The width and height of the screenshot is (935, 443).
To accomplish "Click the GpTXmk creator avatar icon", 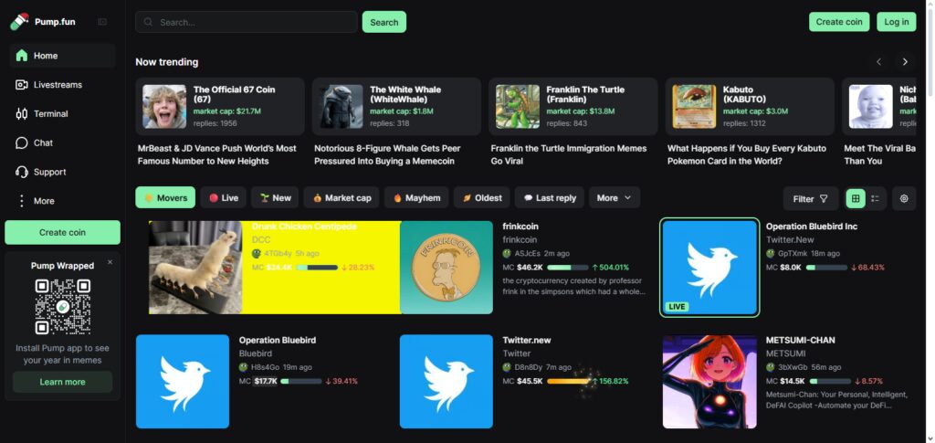I will 771,253.
